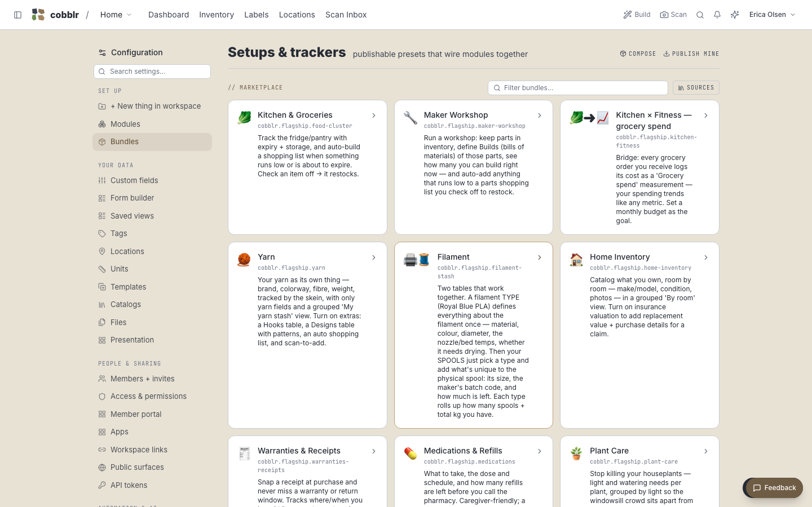This screenshot has width=812, height=507.
Task: Expand the Yarn bundle chevron
Action: coord(373,257)
